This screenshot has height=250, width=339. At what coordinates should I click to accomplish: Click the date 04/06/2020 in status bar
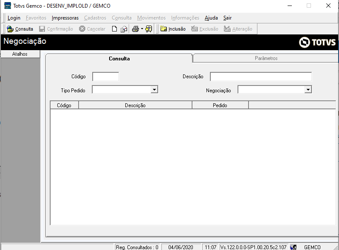click(x=181, y=247)
